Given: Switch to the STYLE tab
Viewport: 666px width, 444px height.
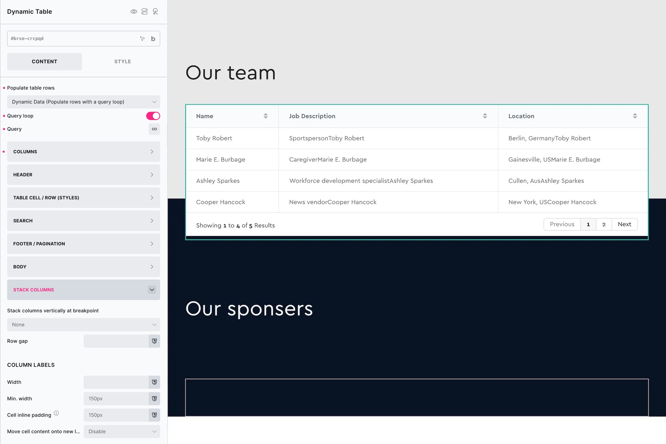Looking at the screenshot, I should (x=123, y=62).
